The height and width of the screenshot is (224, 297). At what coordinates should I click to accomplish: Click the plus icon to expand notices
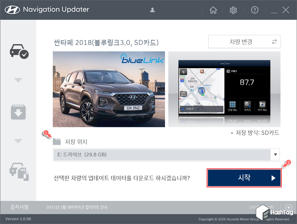coord(289,207)
